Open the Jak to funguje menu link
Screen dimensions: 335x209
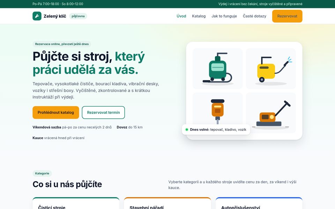[x=224, y=16]
